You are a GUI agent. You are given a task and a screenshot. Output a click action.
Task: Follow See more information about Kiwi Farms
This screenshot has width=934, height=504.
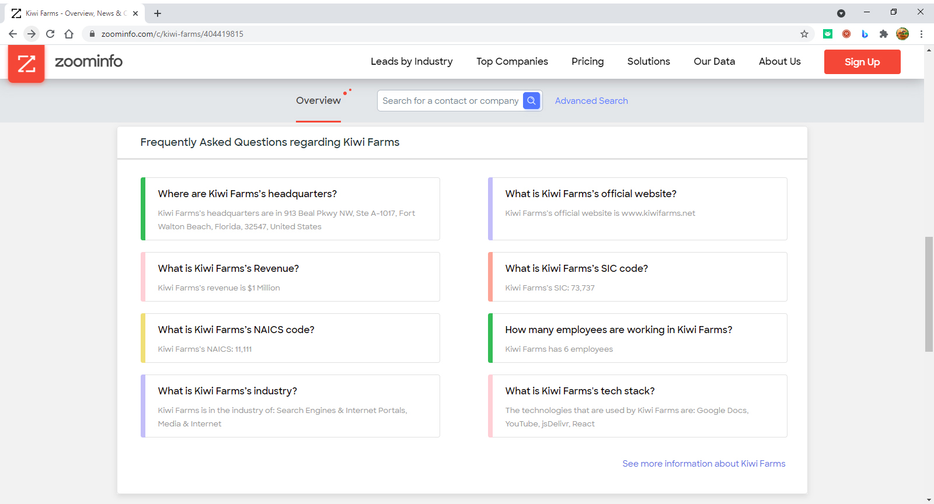[x=704, y=464]
